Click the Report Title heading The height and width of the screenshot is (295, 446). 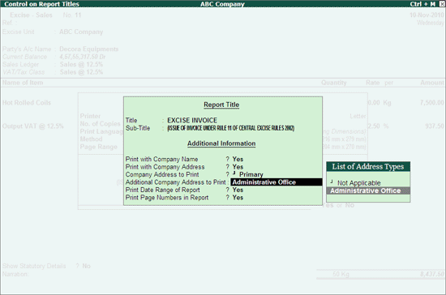tap(221, 105)
